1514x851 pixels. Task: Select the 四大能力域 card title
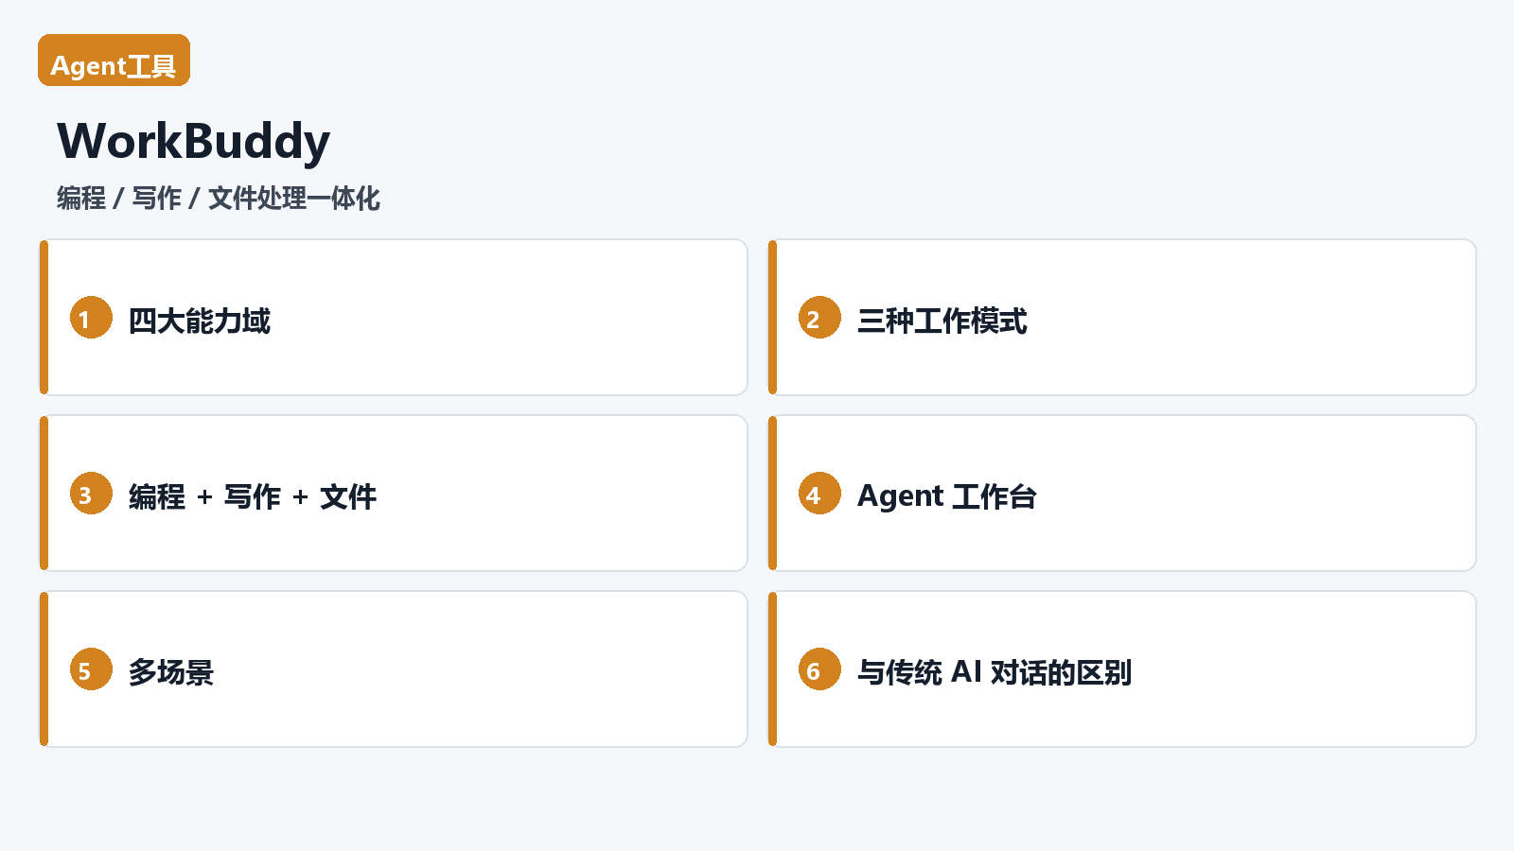(200, 321)
